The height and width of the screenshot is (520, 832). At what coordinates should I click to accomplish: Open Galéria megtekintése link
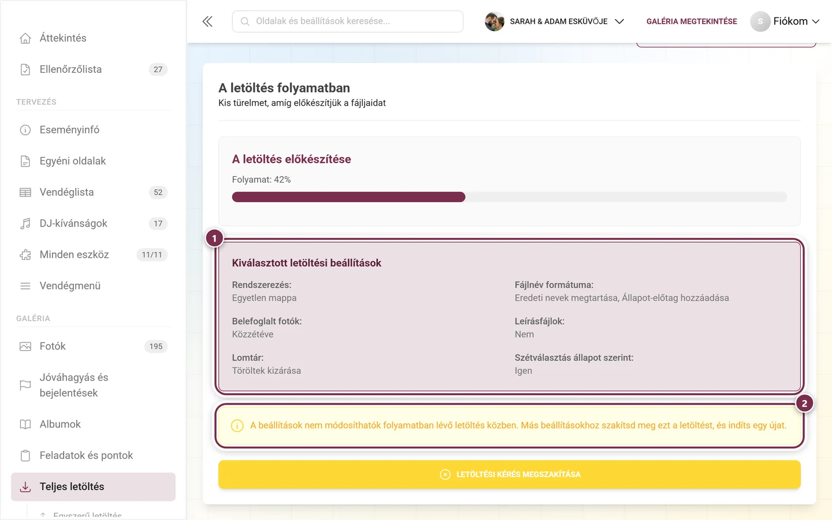click(692, 21)
